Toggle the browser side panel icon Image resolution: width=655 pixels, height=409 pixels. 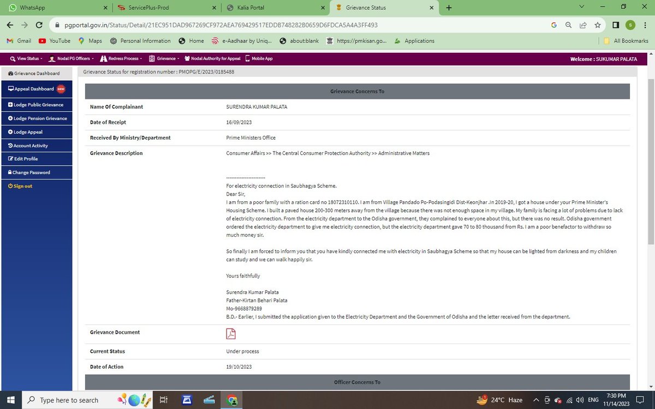coord(616,25)
